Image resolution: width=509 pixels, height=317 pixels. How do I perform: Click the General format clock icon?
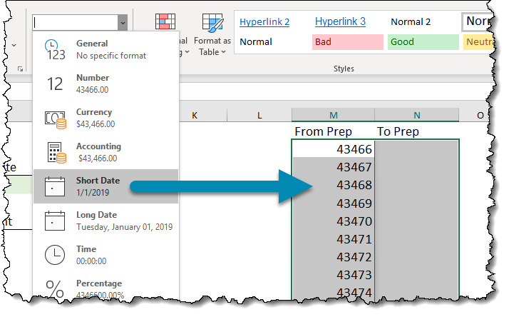[x=55, y=49]
